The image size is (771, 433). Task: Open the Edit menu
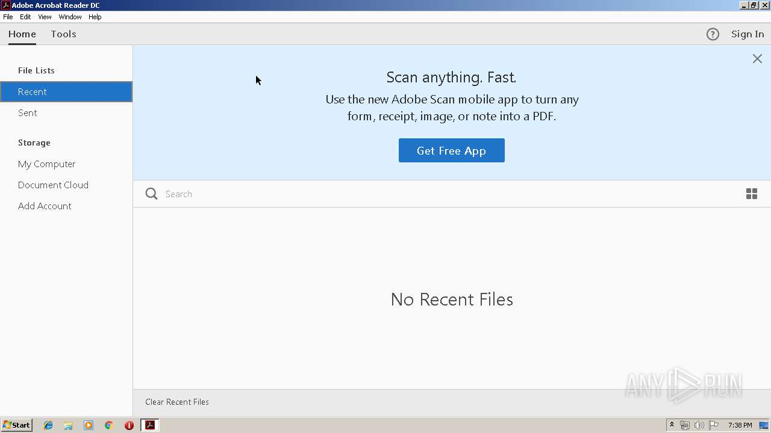(25, 17)
